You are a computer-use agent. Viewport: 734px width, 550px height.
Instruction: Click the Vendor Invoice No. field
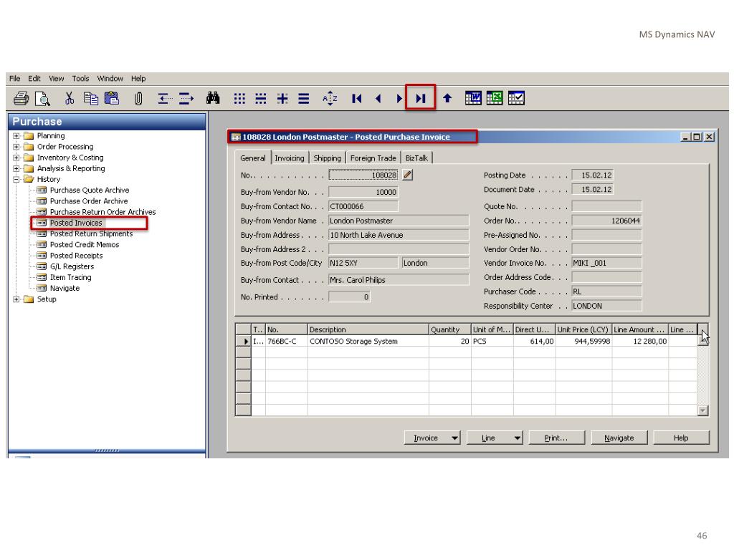point(606,264)
